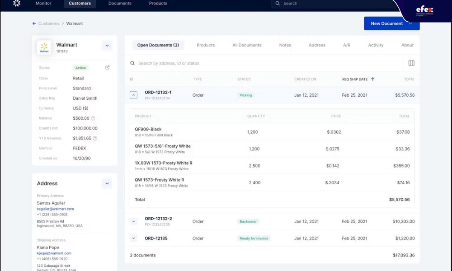Open the column settings icon
Image resolution: width=452 pixels, height=271 pixels.
411,63
